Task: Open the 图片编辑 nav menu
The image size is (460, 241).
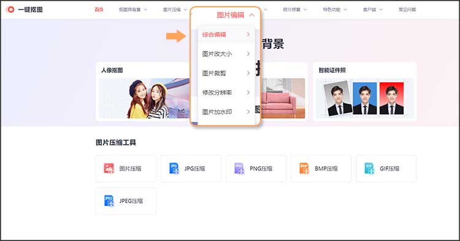Action: (230, 15)
